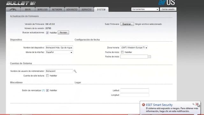Click the Administrador username field

click(x=59, y=71)
